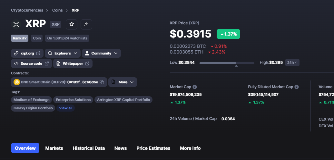Open the Historical Data tab

click(x=89, y=148)
